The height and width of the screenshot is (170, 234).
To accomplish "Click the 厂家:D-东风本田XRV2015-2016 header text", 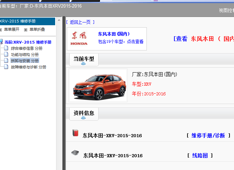I will coord(51,6).
